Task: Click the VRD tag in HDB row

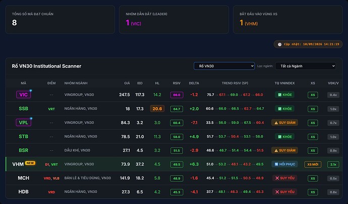Action: [x=51, y=192]
